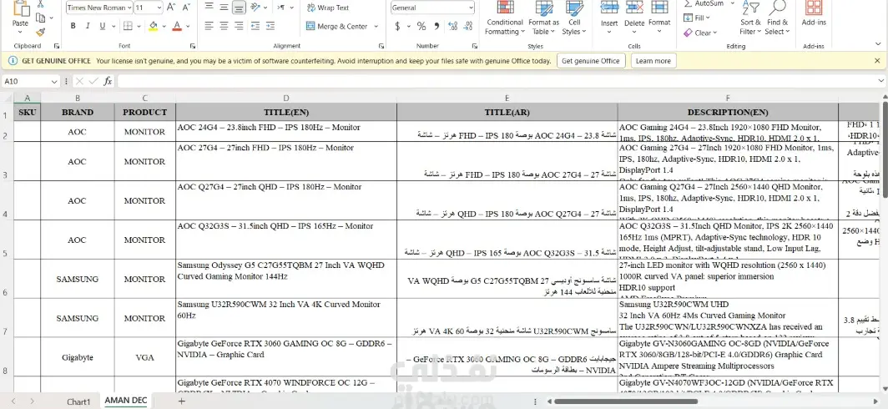Open the AutoSum menu
Screen dimensions: 888x409
point(732,3)
